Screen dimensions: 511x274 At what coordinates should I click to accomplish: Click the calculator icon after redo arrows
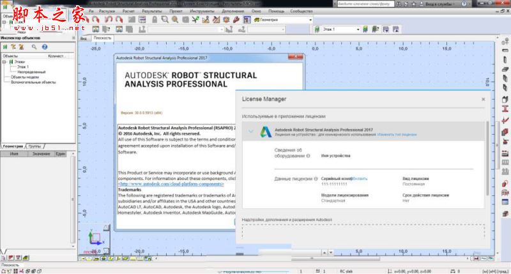tap(132, 20)
